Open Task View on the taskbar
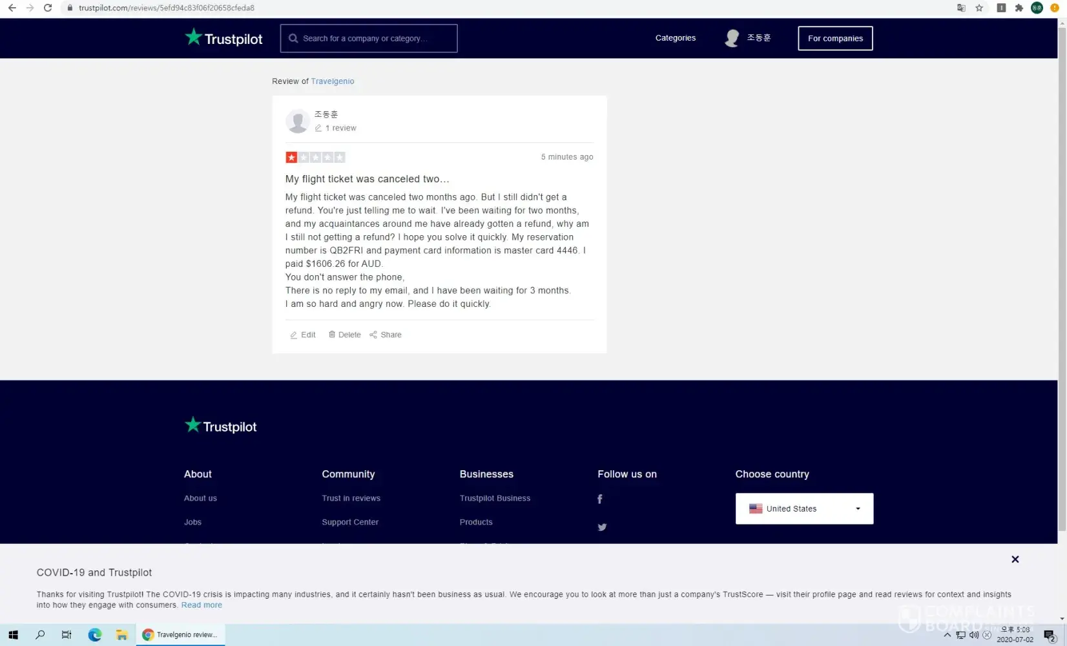Screen dimensions: 1067x646 tap(67, 635)
